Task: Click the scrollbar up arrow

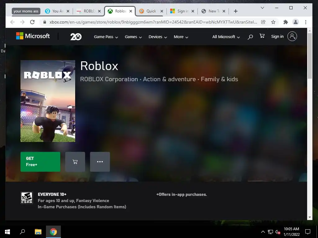Action: [310, 31]
